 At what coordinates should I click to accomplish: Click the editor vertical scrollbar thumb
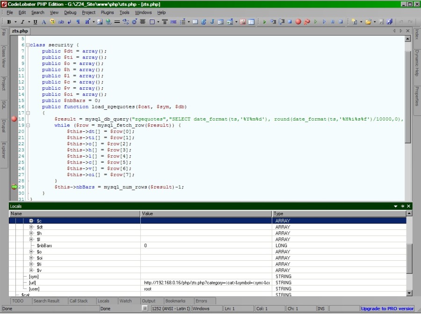tap(407, 97)
